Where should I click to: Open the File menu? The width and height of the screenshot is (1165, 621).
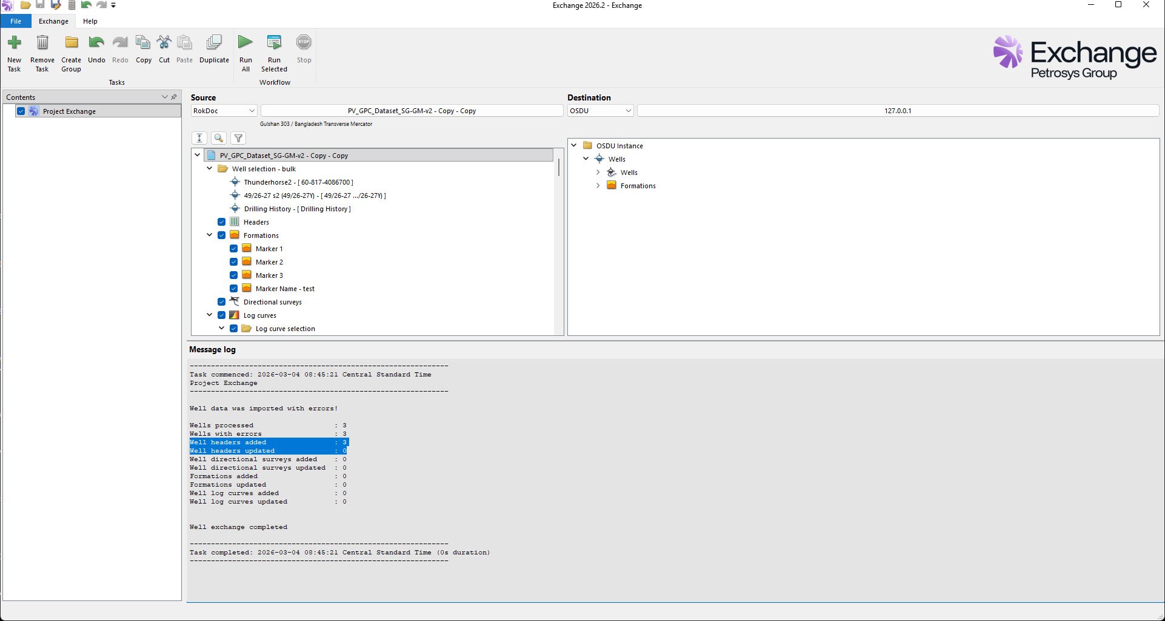(x=16, y=21)
